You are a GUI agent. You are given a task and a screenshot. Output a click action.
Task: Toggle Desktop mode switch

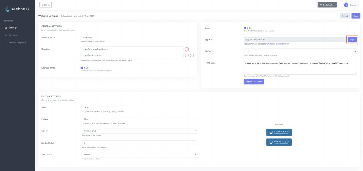83,68
